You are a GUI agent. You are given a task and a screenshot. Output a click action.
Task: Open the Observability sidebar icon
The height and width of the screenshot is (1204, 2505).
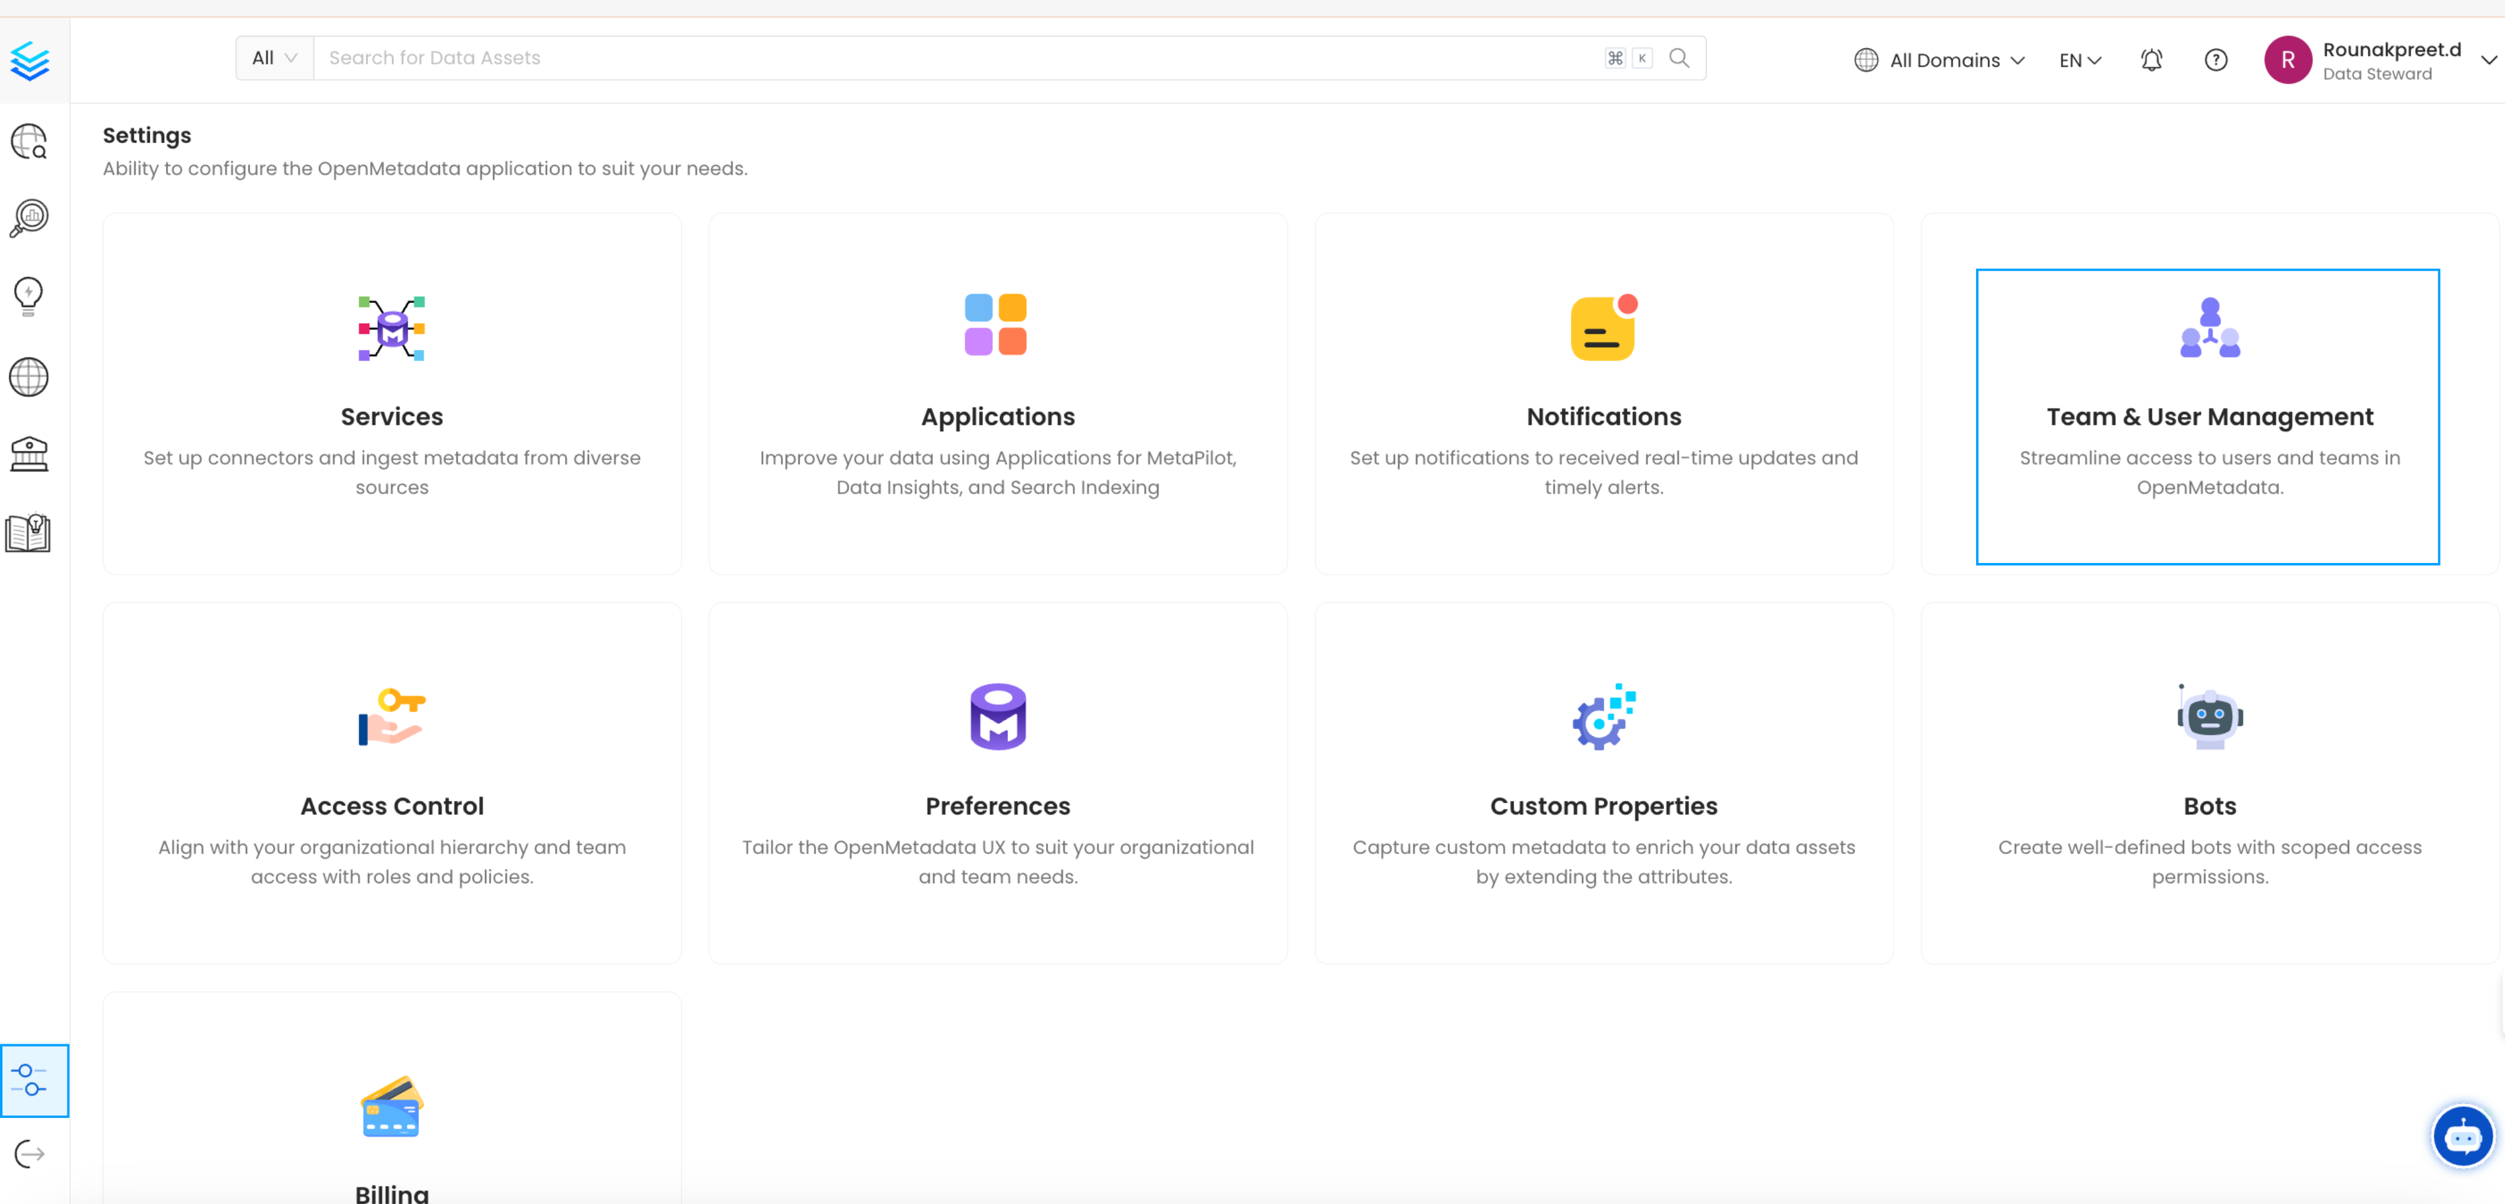click(29, 218)
